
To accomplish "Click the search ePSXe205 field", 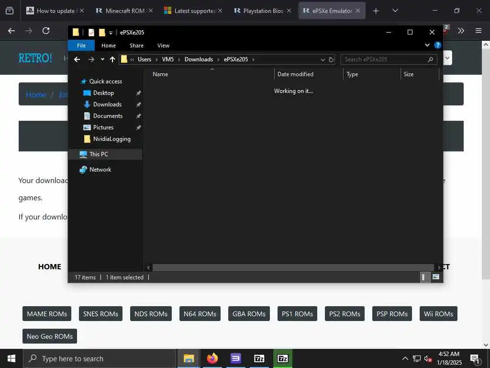I will (389, 59).
